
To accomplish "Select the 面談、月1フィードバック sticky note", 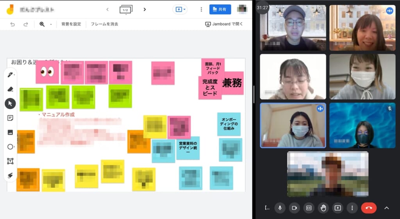I will pyautogui.click(x=213, y=67).
